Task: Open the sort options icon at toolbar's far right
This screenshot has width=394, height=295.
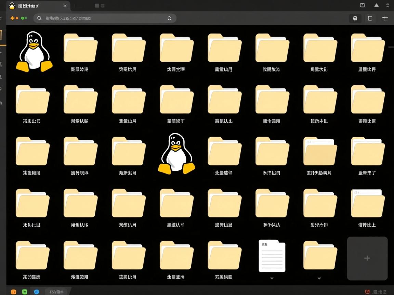Action: (x=385, y=18)
